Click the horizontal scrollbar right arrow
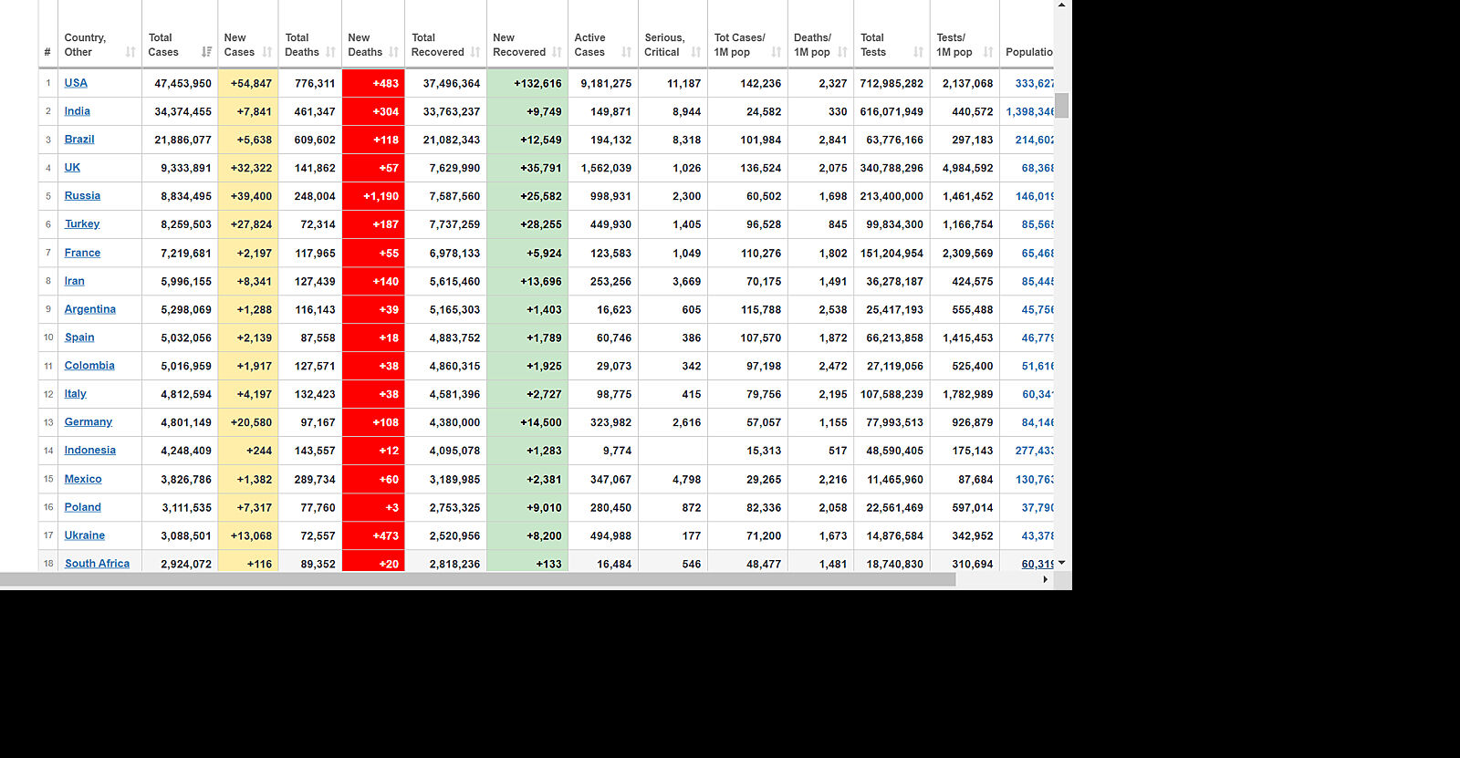This screenshot has height=758, width=1460. (1045, 579)
